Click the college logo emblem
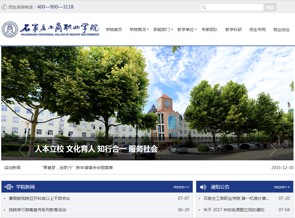 coord(10,30)
